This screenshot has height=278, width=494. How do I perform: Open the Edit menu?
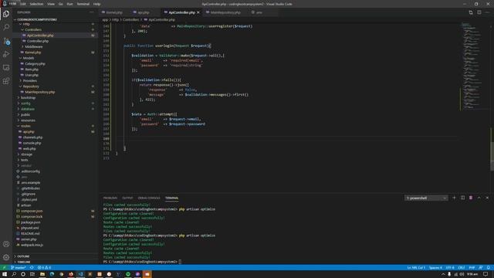pyautogui.click(x=23, y=4)
